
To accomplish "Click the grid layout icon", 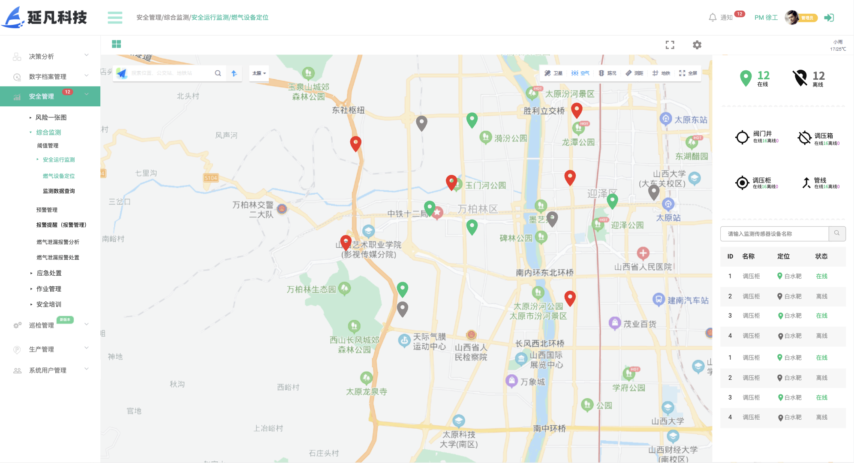I will [116, 44].
